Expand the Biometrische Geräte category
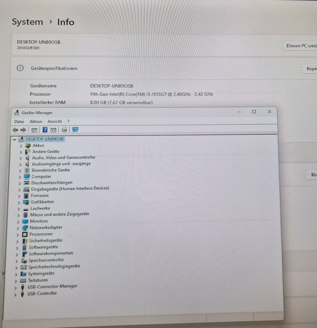The height and width of the screenshot is (328, 317). point(20,171)
